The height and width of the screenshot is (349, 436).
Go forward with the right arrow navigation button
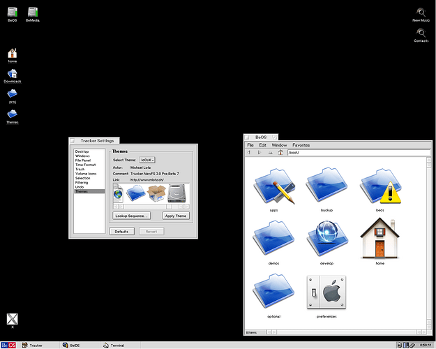[x=260, y=153]
